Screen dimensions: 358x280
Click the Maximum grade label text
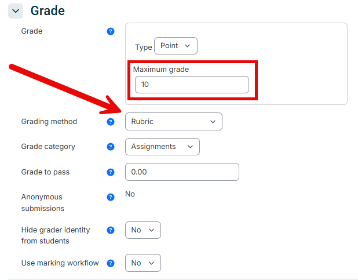(161, 69)
